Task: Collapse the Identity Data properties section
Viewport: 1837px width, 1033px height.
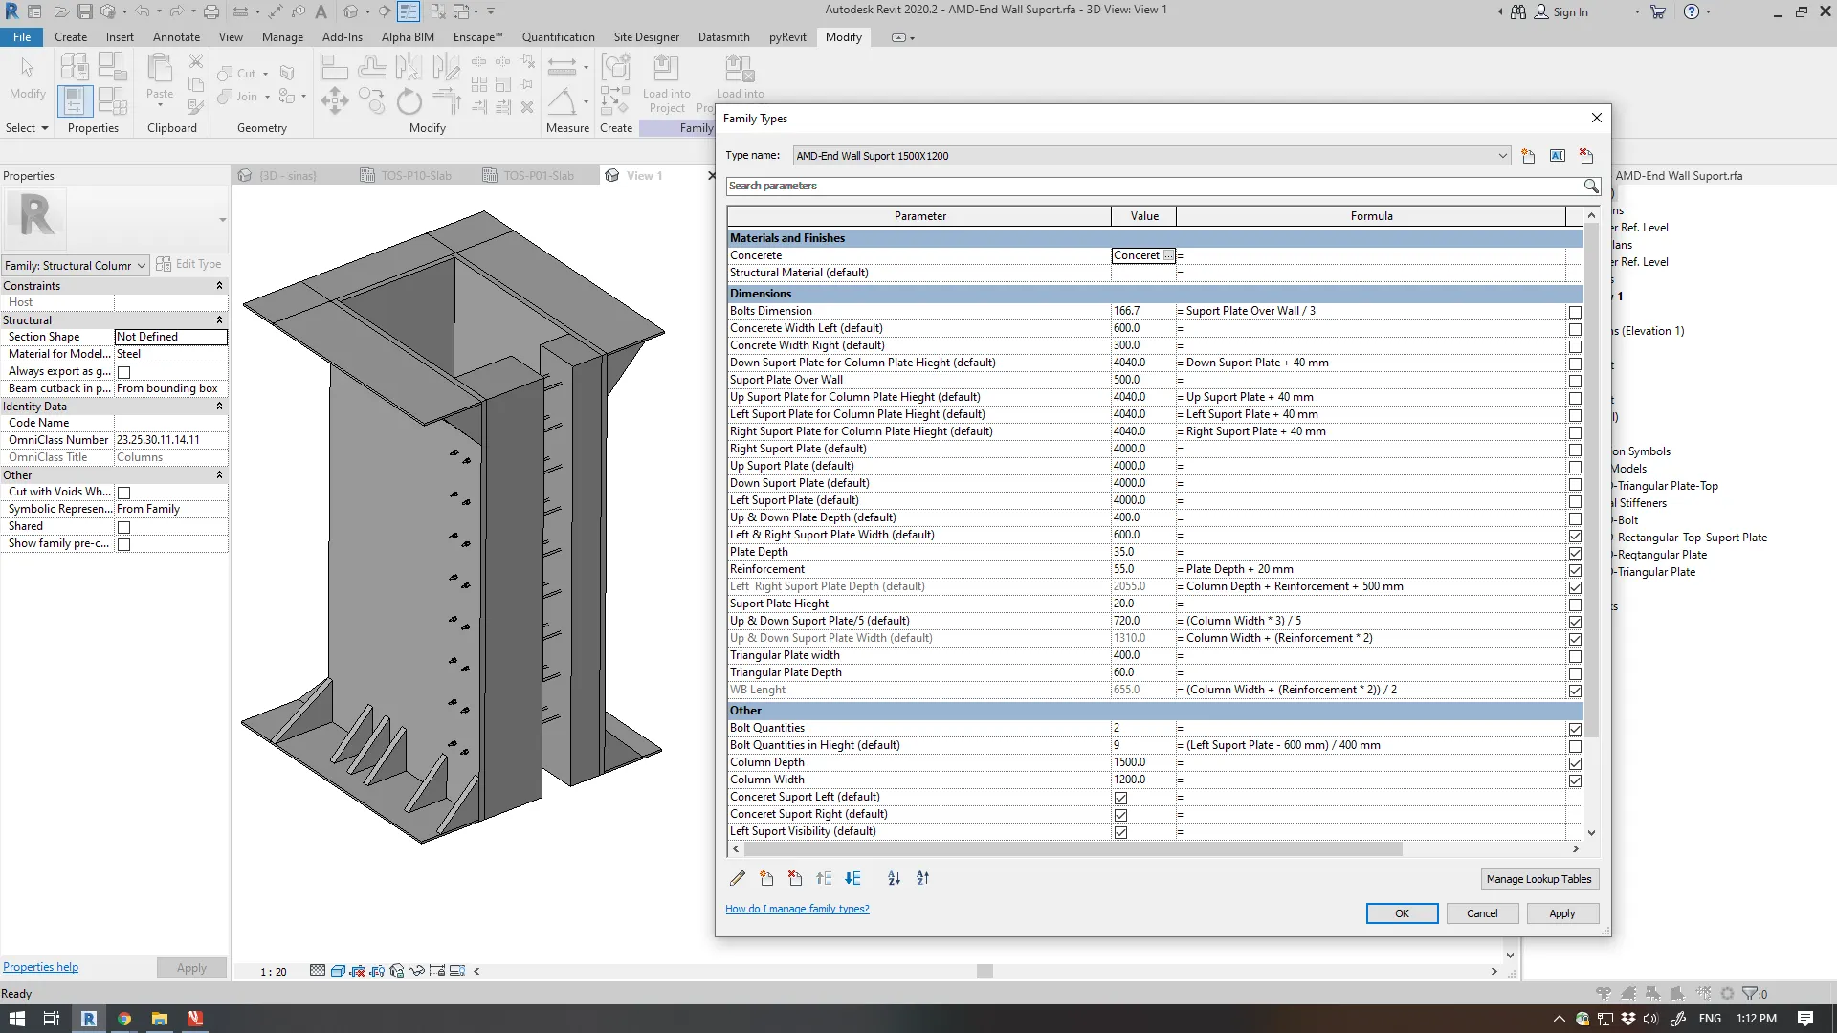Action: point(219,407)
